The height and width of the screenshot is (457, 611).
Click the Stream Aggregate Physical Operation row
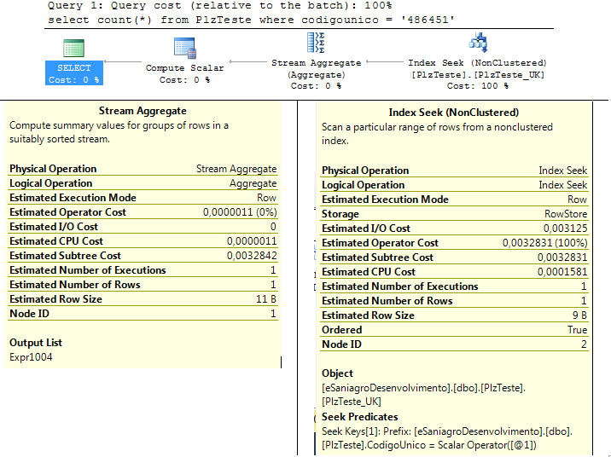point(143,169)
